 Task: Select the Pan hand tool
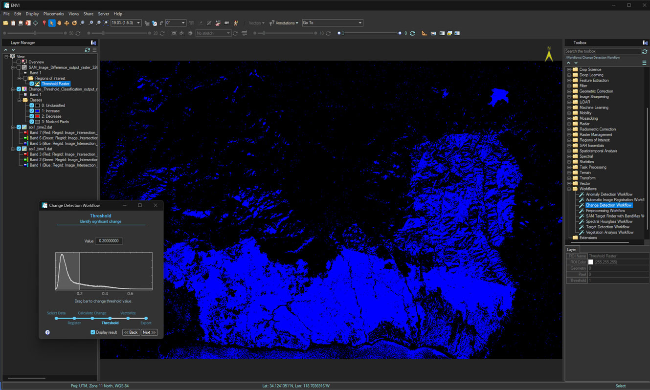pos(59,23)
